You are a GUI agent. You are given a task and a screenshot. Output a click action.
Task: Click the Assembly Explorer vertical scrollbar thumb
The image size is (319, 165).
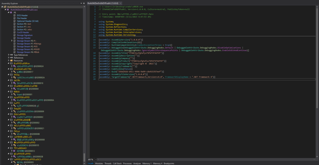[x=84, y=157]
